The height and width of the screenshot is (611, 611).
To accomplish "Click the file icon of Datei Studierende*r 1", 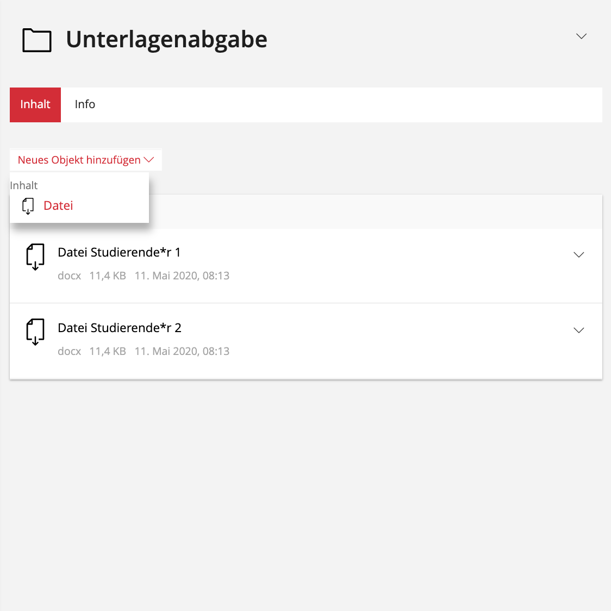I will point(35,257).
